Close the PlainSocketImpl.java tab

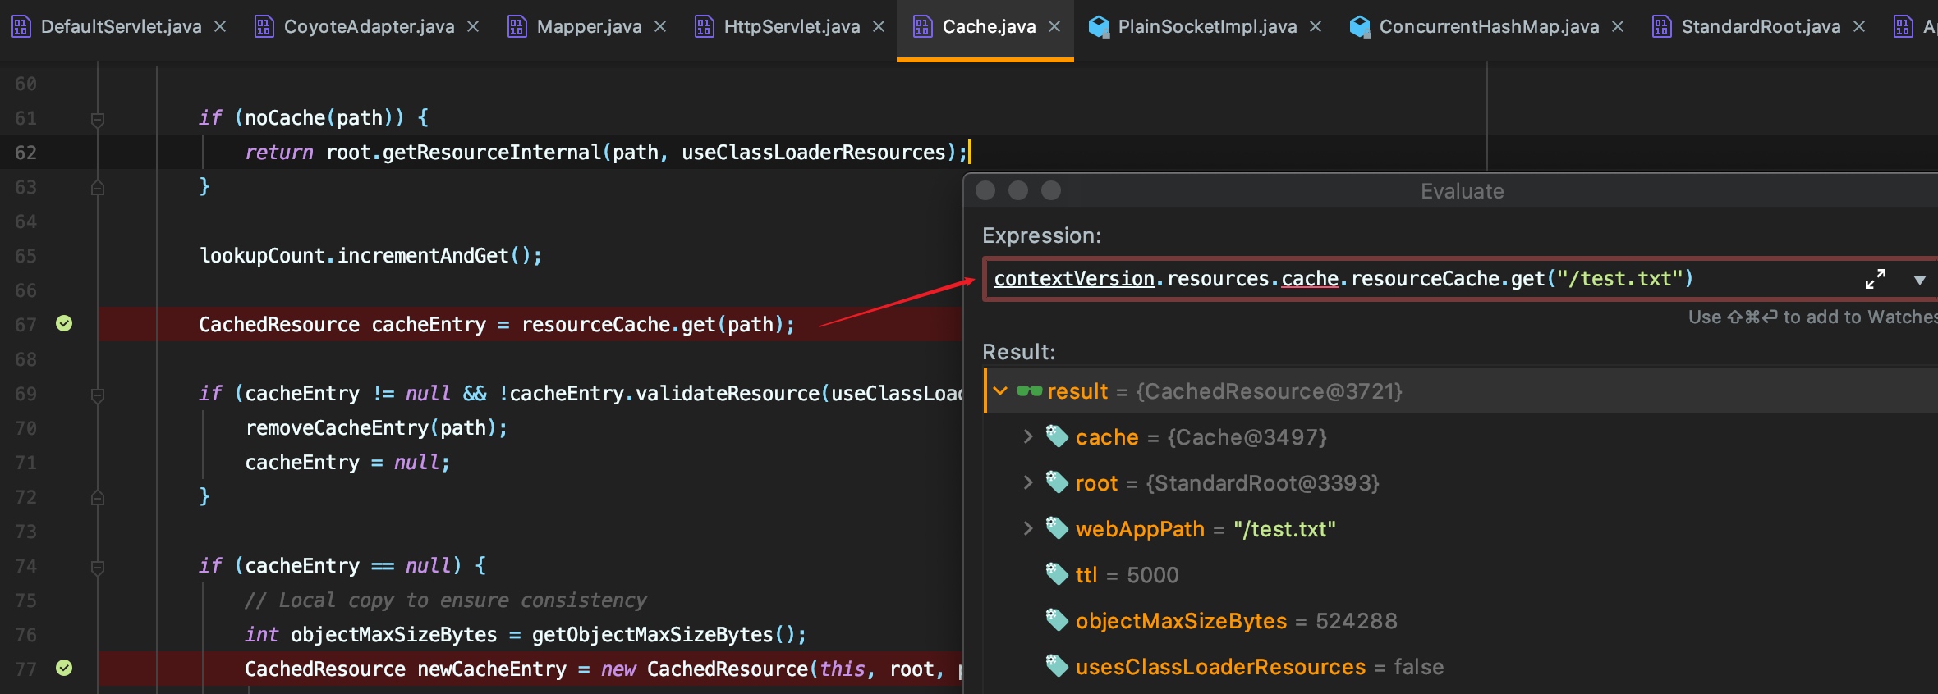1316,27
